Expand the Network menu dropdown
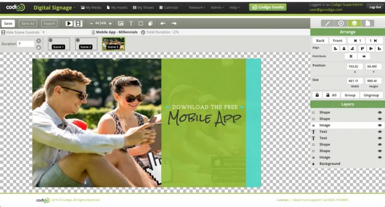This screenshot has width=385, height=207. 197,8
